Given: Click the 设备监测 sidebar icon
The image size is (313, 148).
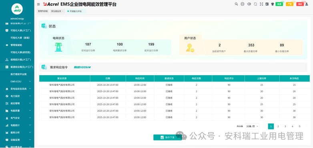Looking at the screenshot, I should pyautogui.click(x=7, y=140).
